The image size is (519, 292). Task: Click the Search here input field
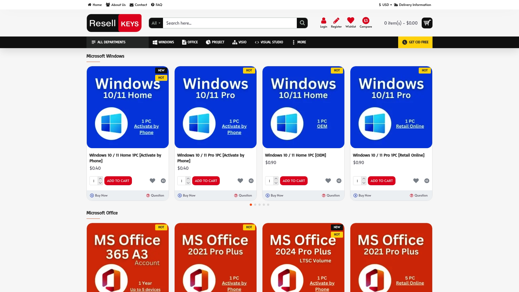(x=230, y=23)
